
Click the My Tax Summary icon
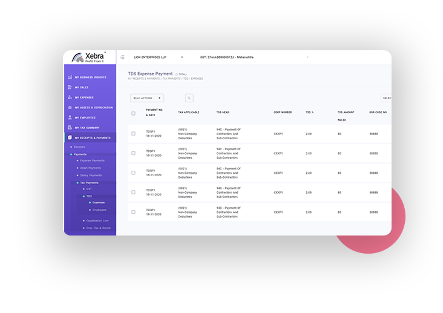coord(70,127)
